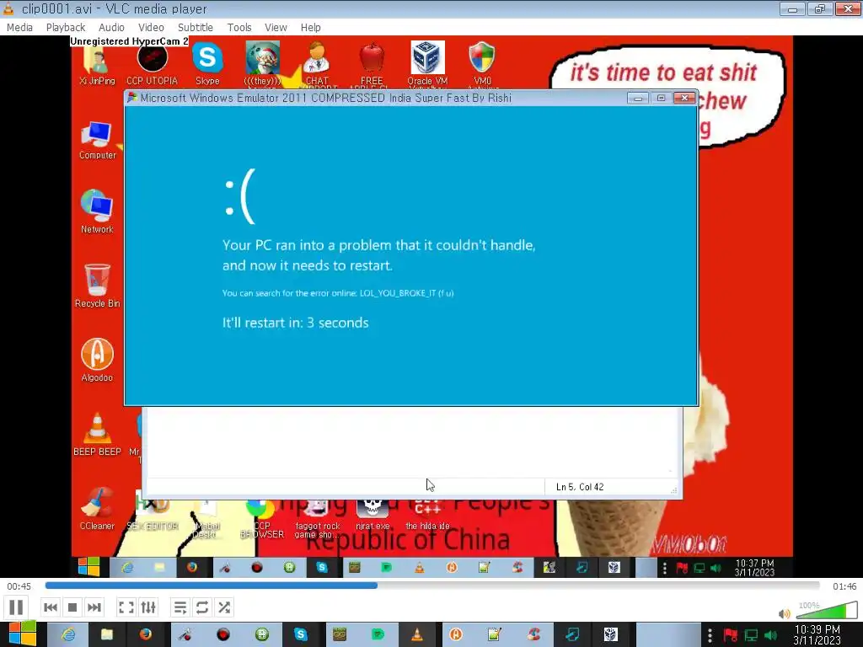Skip to the next media item
The width and height of the screenshot is (863, 647).
(94, 607)
